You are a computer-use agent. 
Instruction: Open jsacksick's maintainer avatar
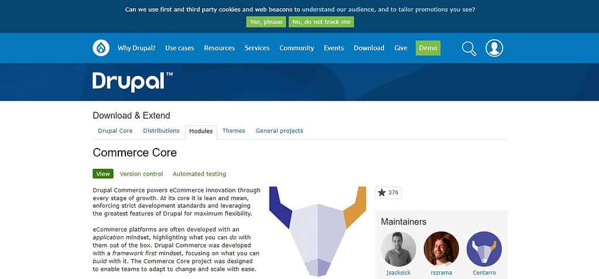click(398, 249)
